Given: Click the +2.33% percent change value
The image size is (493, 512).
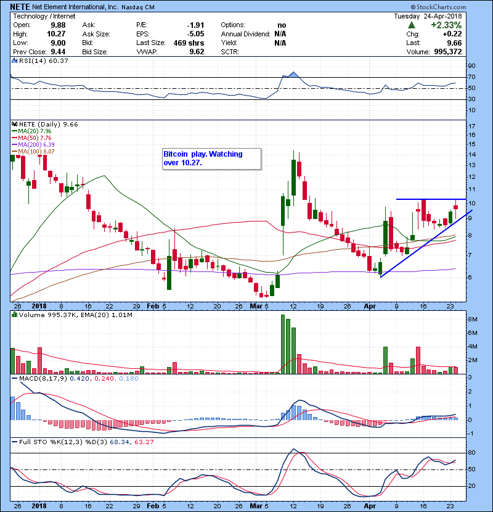Looking at the screenshot, I should [x=446, y=25].
